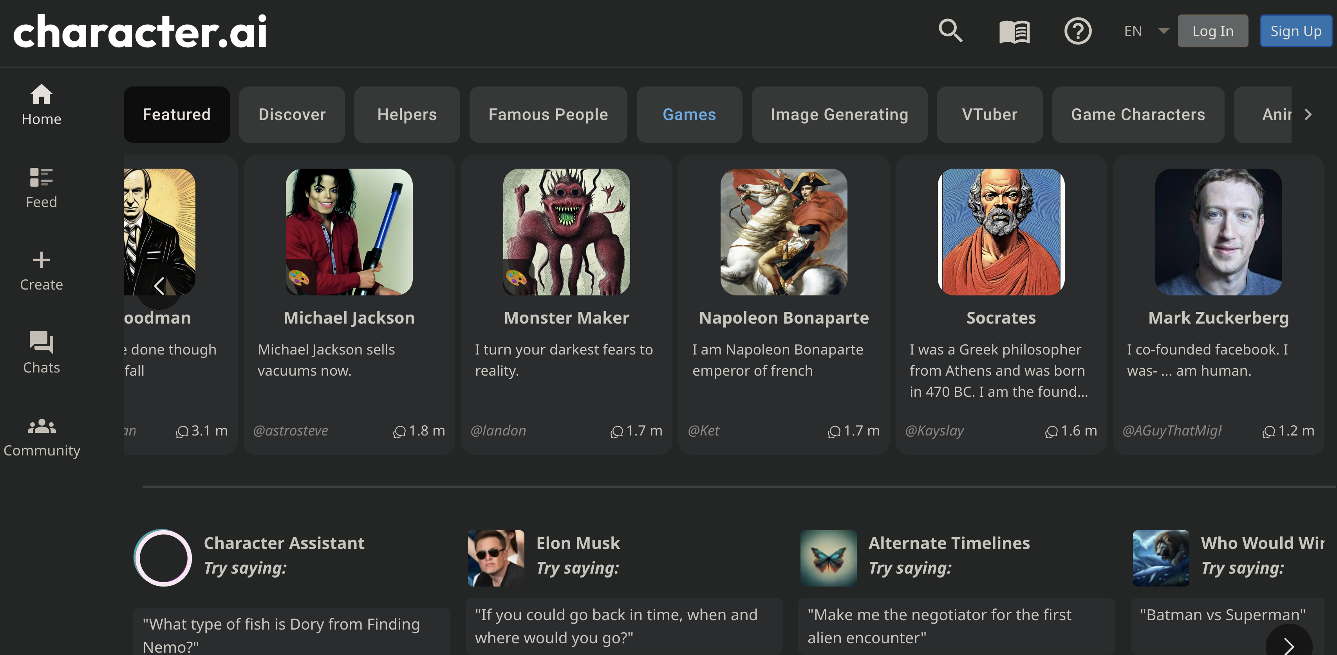The image size is (1337, 655).
Task: Click the Socrates title
Action: 1001,317
